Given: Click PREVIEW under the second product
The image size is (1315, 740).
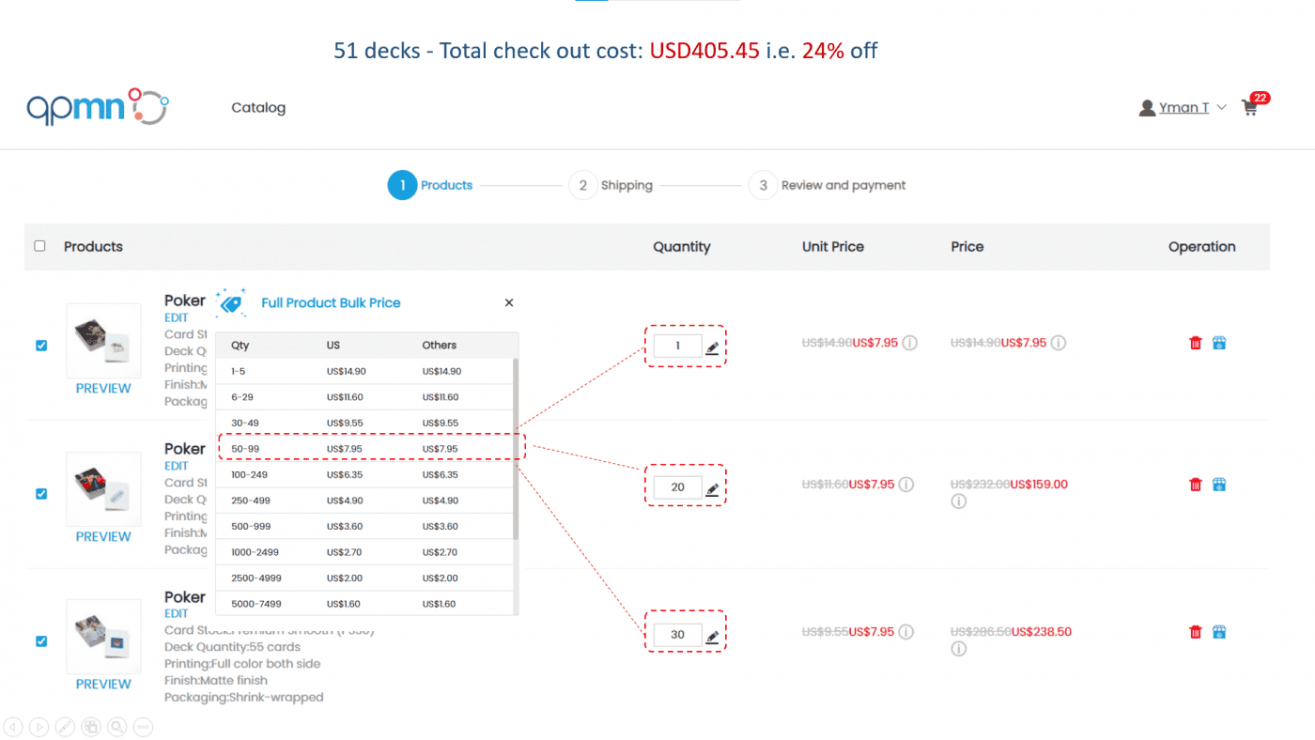Looking at the screenshot, I should (x=103, y=536).
